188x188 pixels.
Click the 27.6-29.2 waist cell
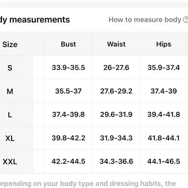116,91
